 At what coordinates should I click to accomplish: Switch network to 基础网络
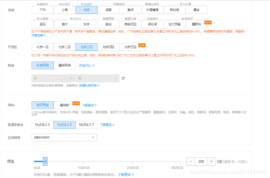[x=65, y=65]
